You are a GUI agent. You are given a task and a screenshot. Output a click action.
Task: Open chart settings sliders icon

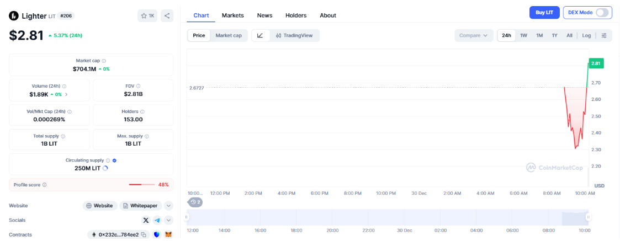604,35
